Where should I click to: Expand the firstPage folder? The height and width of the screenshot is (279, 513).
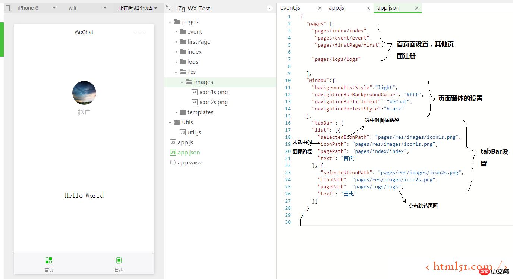(x=177, y=42)
